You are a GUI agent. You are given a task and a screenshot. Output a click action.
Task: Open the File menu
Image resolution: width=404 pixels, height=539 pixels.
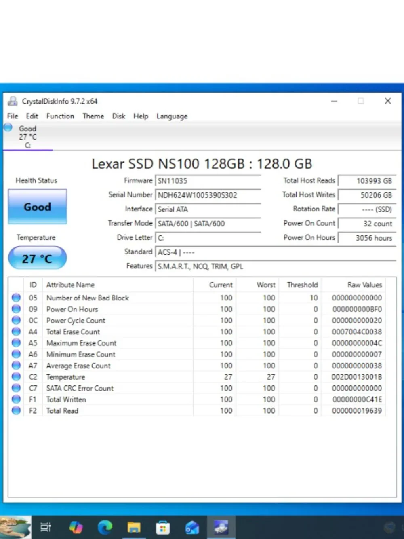(13, 116)
